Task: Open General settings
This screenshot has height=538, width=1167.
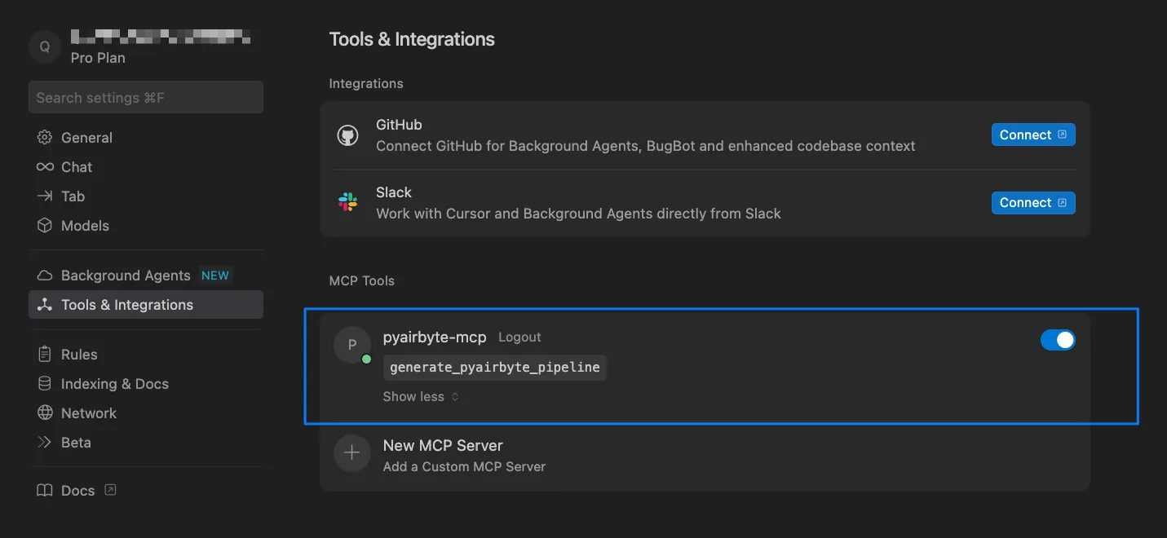Action: pos(146,138)
